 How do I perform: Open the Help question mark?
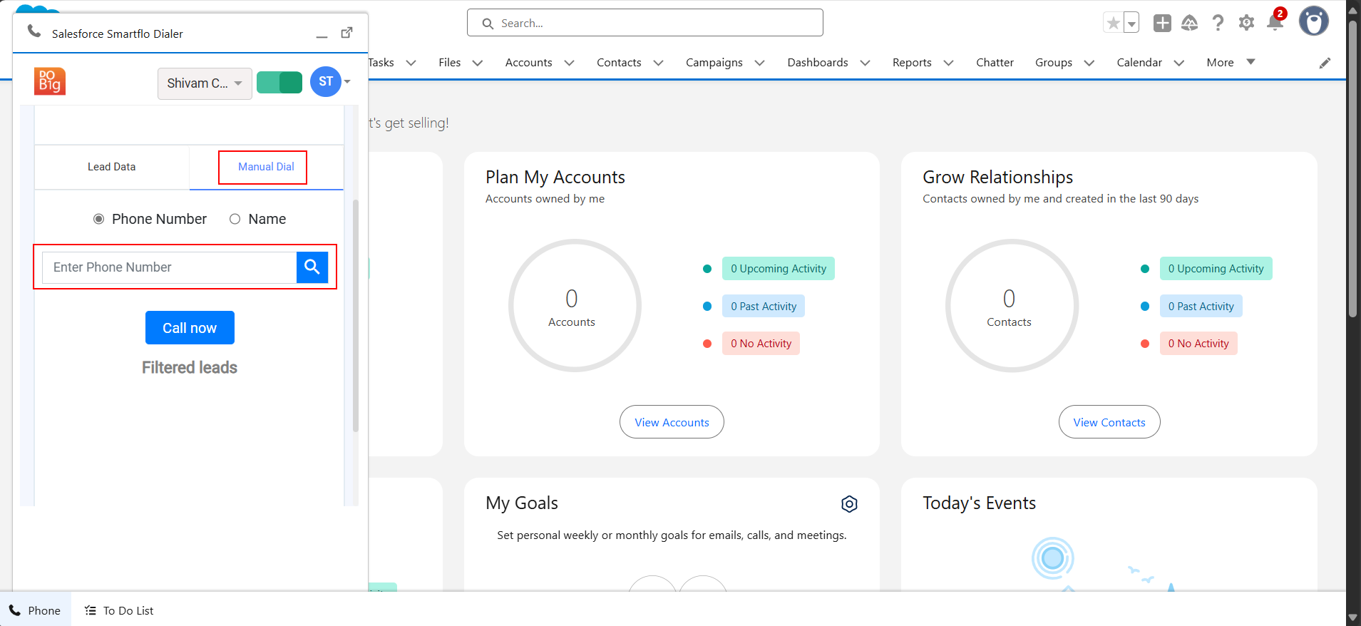(x=1218, y=23)
